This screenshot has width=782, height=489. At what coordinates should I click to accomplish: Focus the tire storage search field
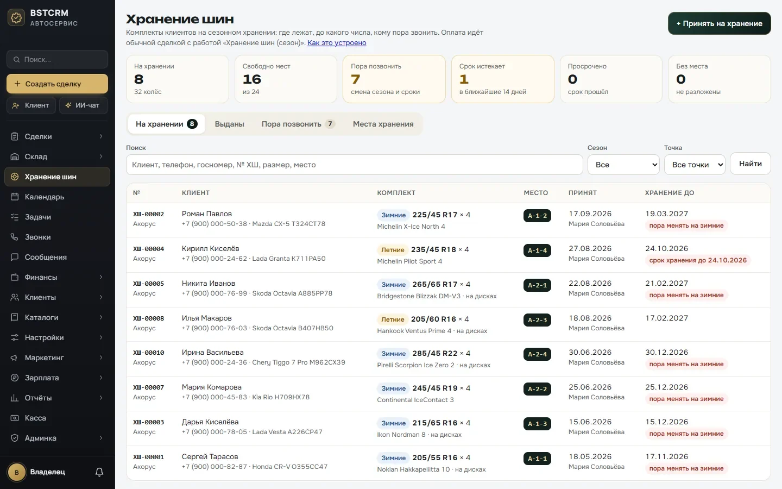click(x=355, y=165)
